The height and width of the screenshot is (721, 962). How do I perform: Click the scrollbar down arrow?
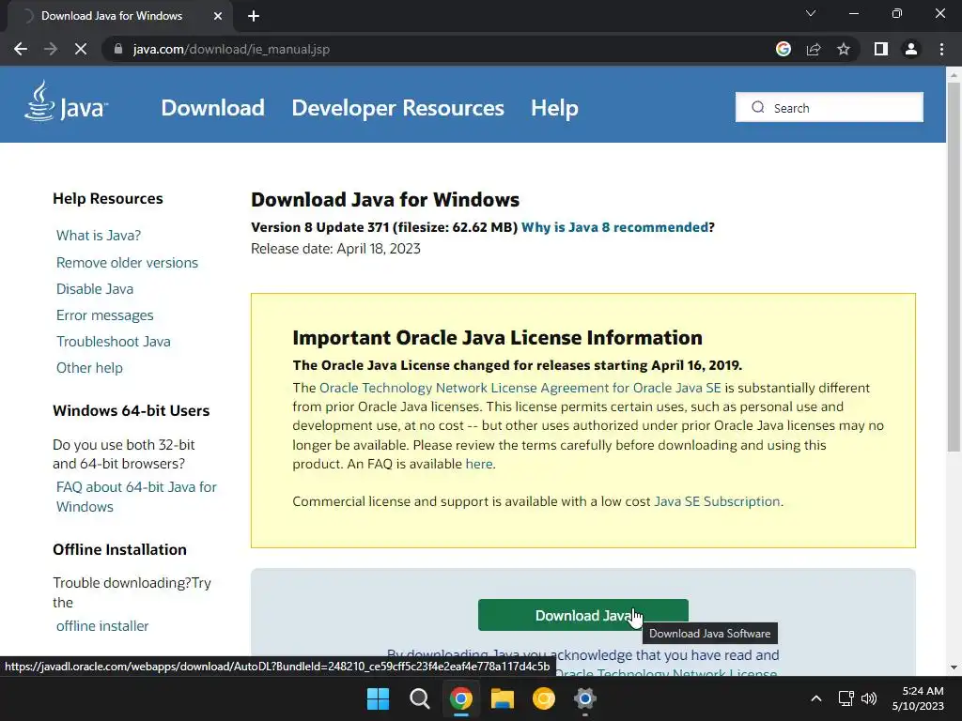[x=954, y=667]
